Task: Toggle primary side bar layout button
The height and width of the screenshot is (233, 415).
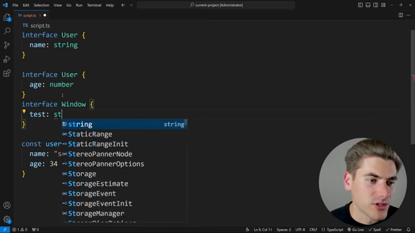Action: click(361, 5)
